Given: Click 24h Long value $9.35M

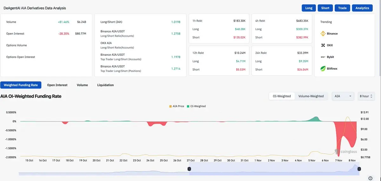Looking at the screenshot, I should pos(304,61).
